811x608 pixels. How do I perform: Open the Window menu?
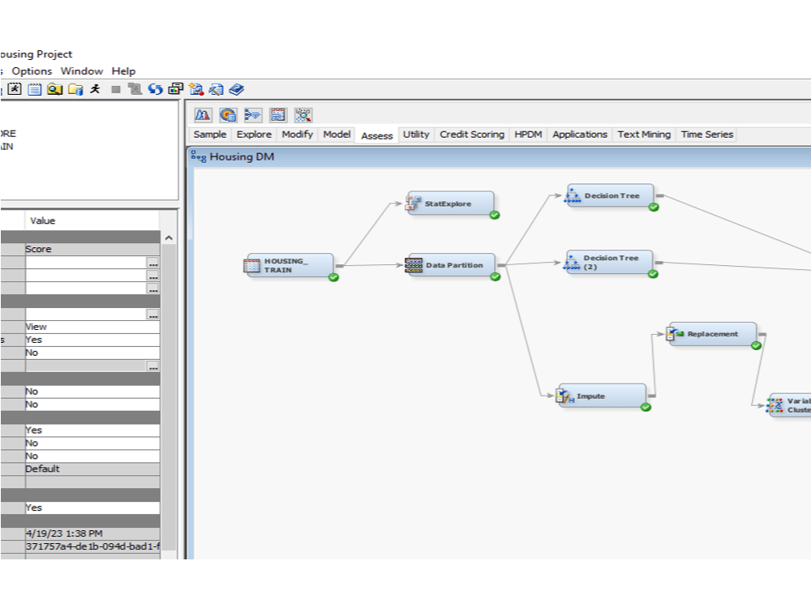coord(81,71)
